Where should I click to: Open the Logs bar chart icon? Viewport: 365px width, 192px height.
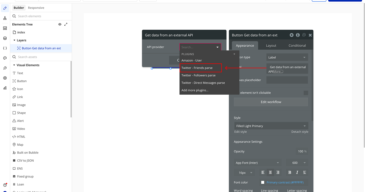tap(5, 88)
